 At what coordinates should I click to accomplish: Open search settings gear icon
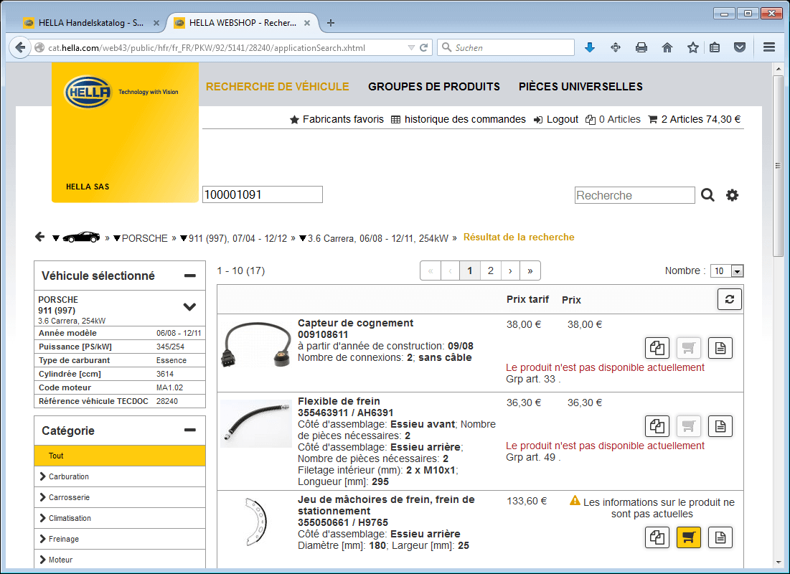click(732, 195)
